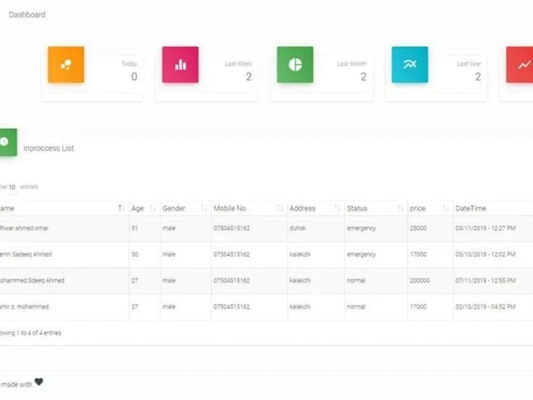Click the Mobile No. column header label

point(230,208)
